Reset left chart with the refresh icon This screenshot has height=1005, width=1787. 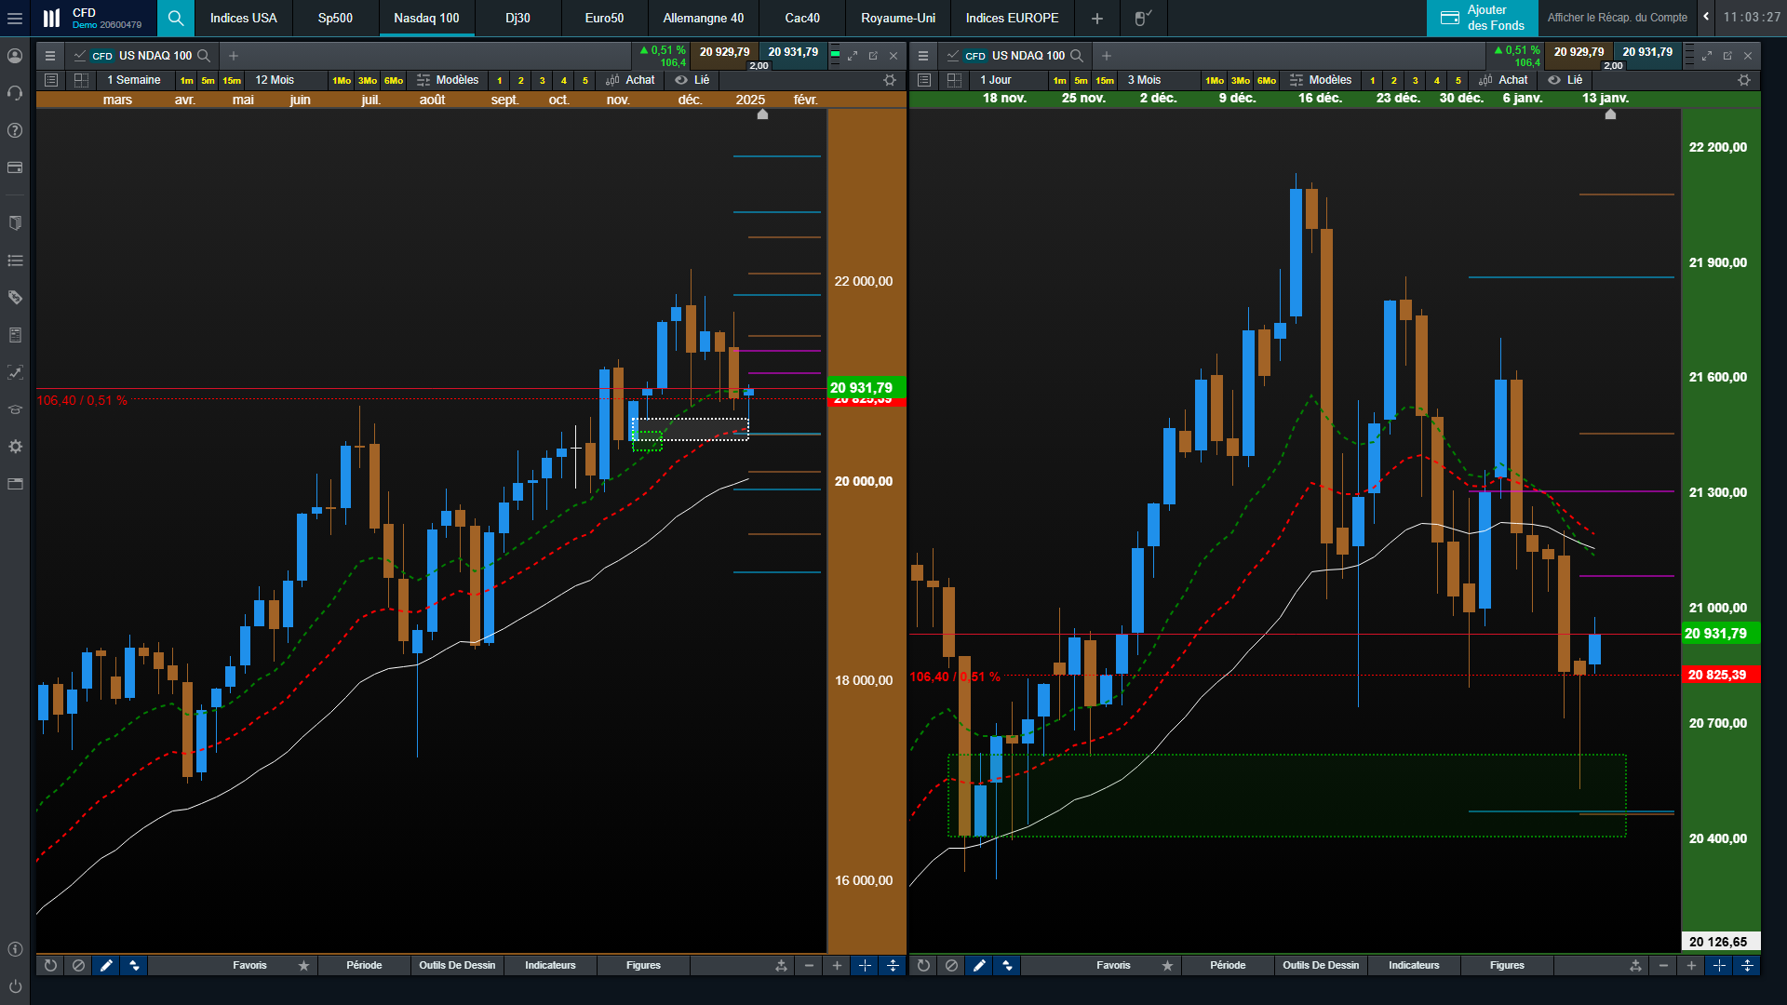(50, 966)
